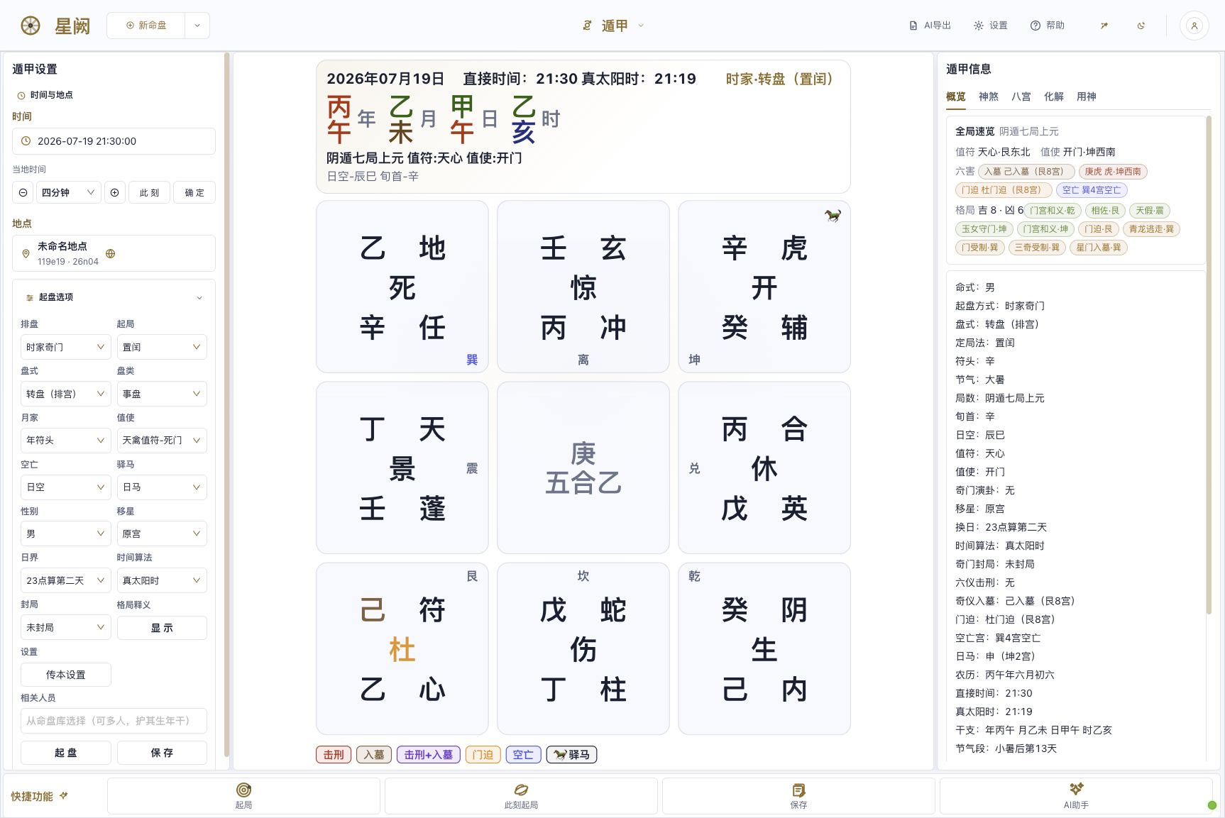Click the 入墓 己入墓（艮8宫）tag
This screenshot has width=1225, height=818.
click(x=1026, y=172)
